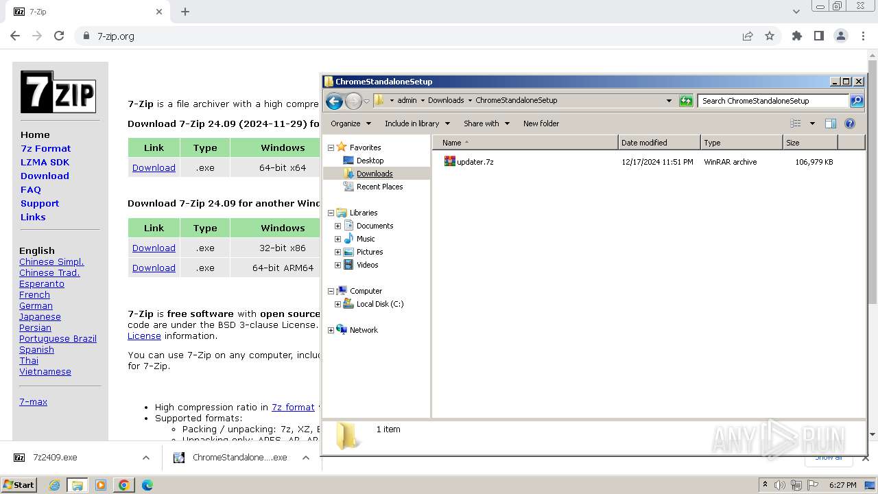Click the Explorer refresh address button
The height and width of the screenshot is (494, 878).
pyautogui.click(x=686, y=101)
